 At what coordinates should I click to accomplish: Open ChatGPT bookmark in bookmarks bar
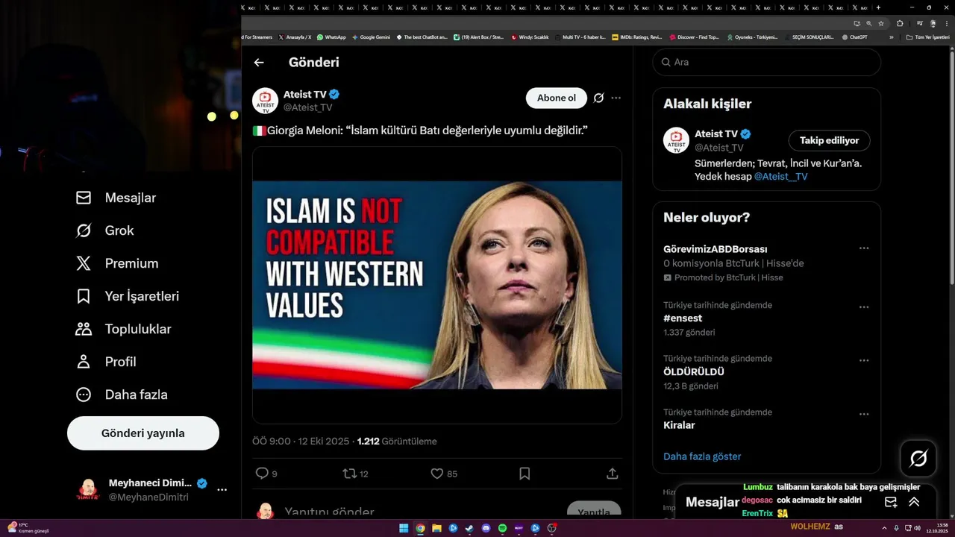[855, 37]
